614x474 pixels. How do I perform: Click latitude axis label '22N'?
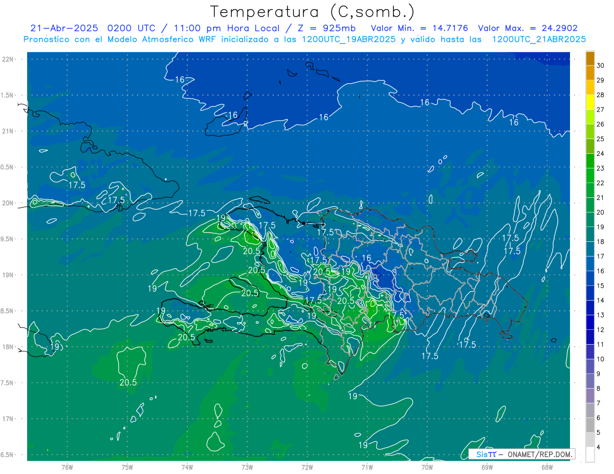[9, 59]
